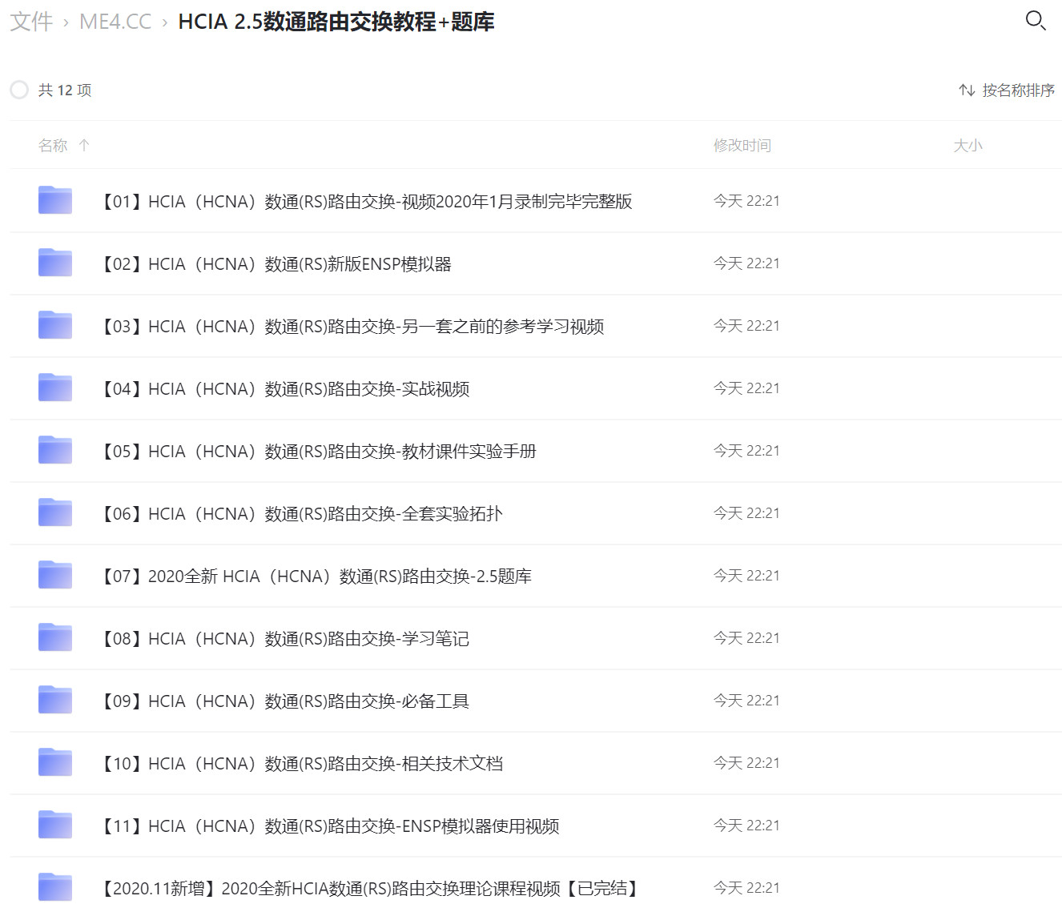Click the folder icon of 【07】 2.5题库
This screenshot has width=1062, height=924.
[x=55, y=575]
